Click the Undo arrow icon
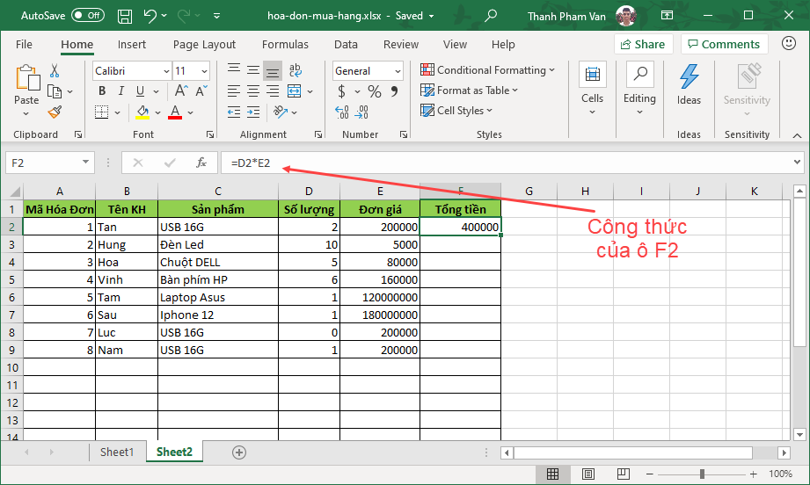Screen dimensions: 810x485 pos(150,16)
